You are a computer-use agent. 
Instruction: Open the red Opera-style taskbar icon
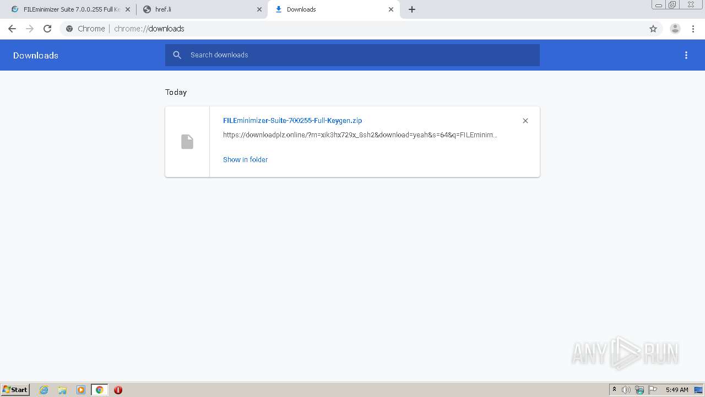point(118,390)
